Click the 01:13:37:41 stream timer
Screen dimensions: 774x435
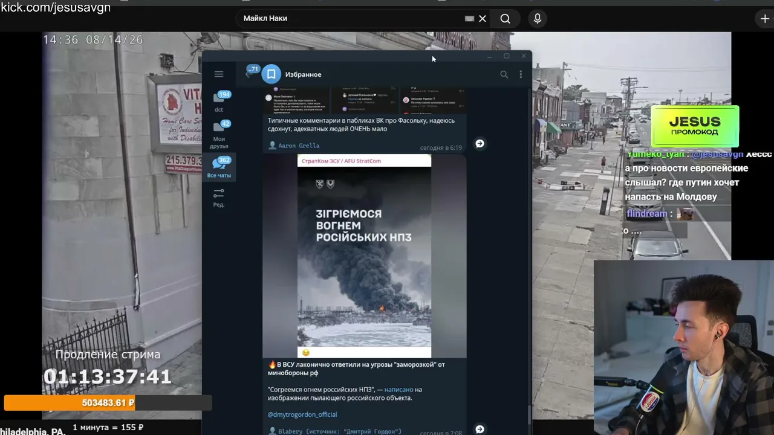tap(108, 377)
